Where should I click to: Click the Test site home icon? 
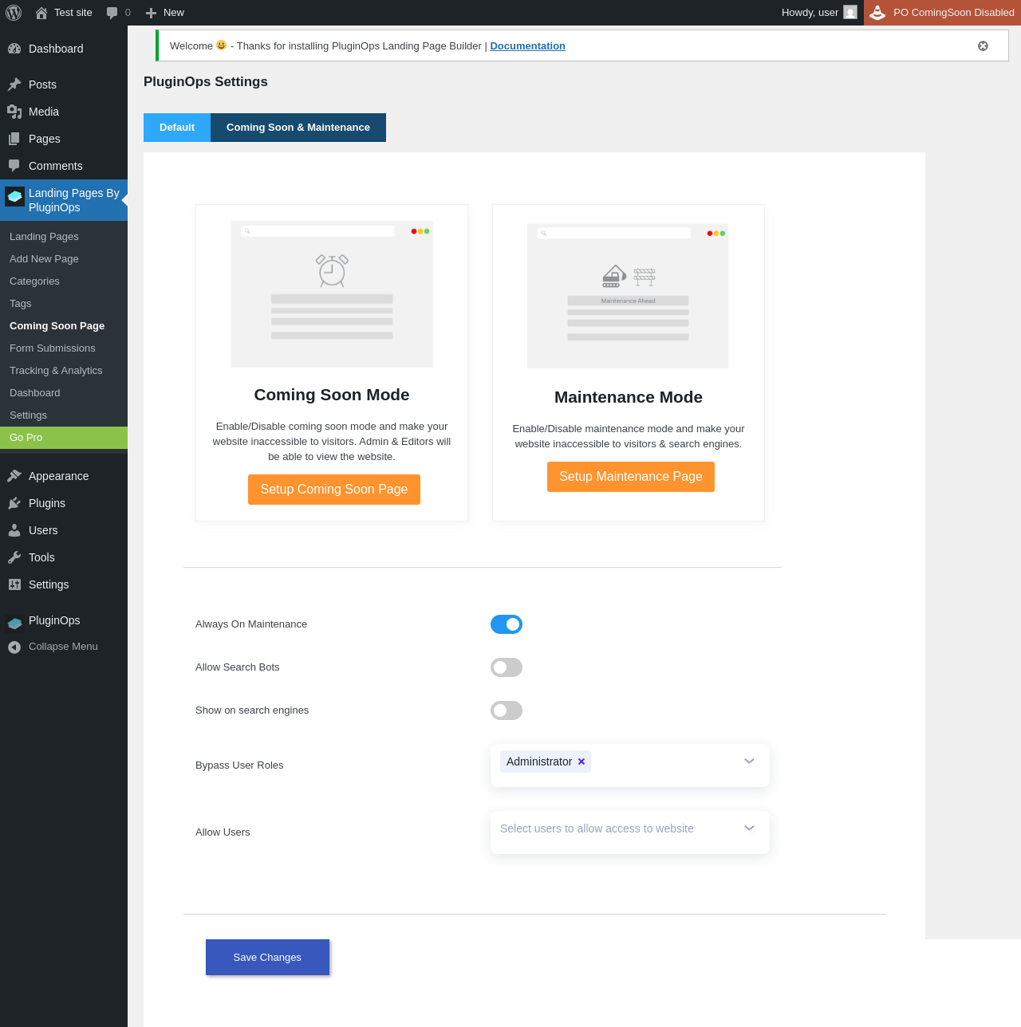[41, 13]
